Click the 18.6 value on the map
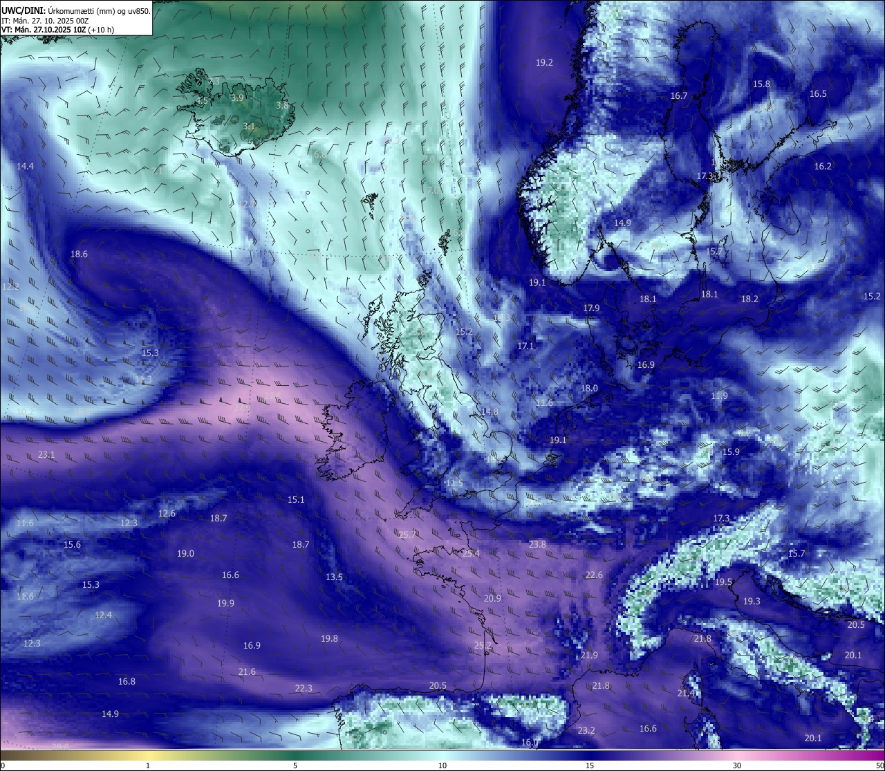 coord(79,254)
